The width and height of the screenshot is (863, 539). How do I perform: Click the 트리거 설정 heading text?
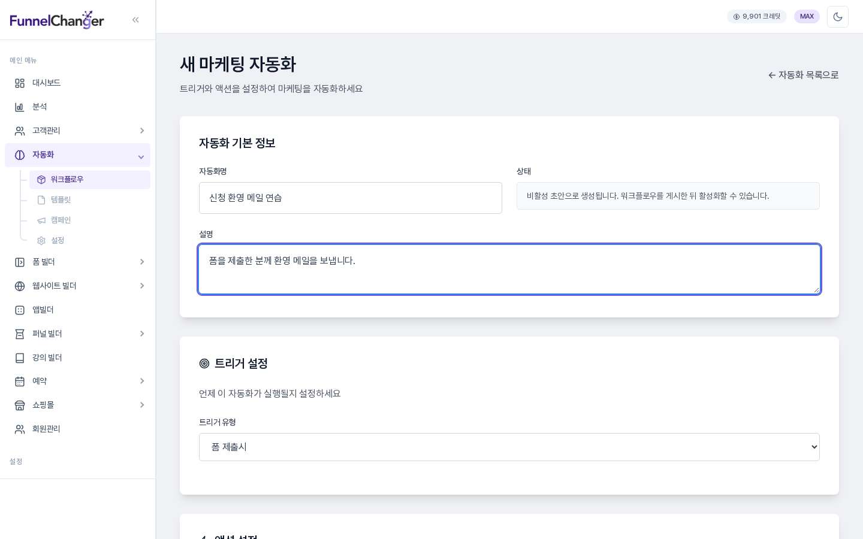[x=241, y=364]
